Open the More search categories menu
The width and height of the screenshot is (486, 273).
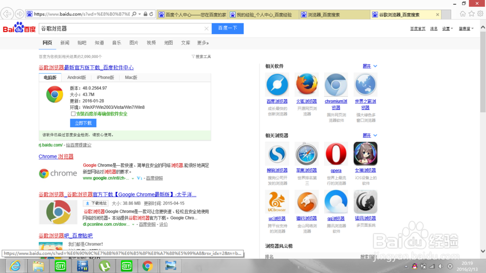(x=203, y=43)
